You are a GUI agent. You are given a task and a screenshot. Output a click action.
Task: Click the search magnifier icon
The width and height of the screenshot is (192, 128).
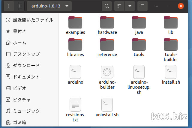coord(107,6)
